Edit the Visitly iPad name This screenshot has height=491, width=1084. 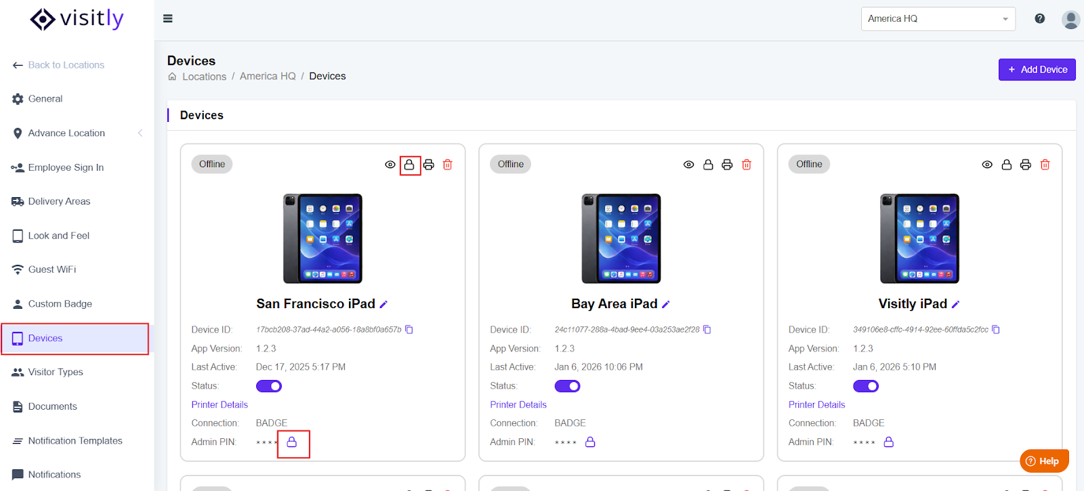(x=956, y=305)
